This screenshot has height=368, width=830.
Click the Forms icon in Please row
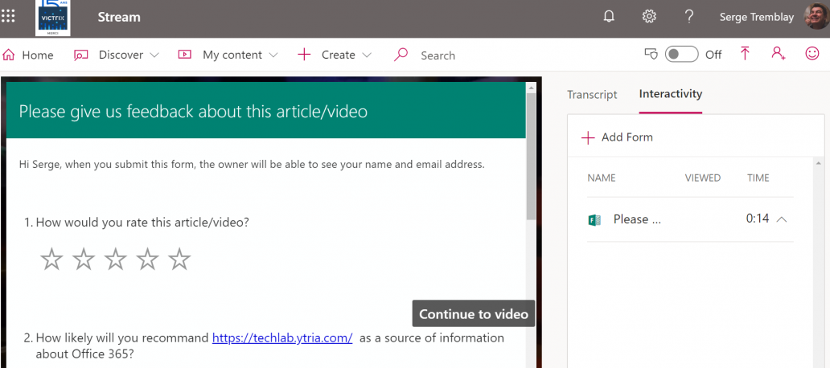pos(594,220)
